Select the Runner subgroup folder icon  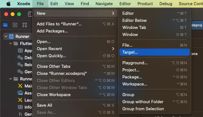click(16, 79)
